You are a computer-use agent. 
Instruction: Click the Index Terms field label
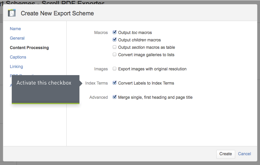pos(97,83)
